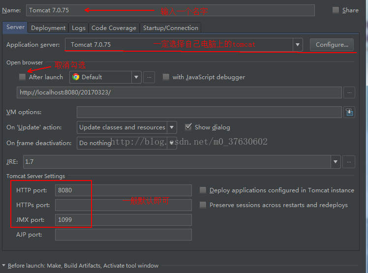Click the HTTP port field with 8080
Image resolution: width=368 pixels, height=273 pixels.
123,190
